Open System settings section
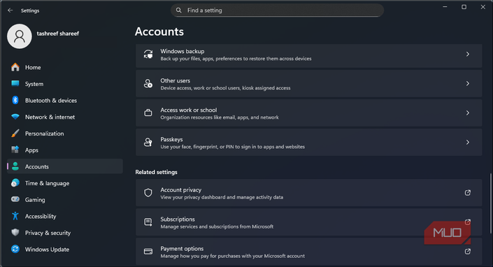This screenshot has width=493, height=267. pyautogui.click(x=65, y=84)
